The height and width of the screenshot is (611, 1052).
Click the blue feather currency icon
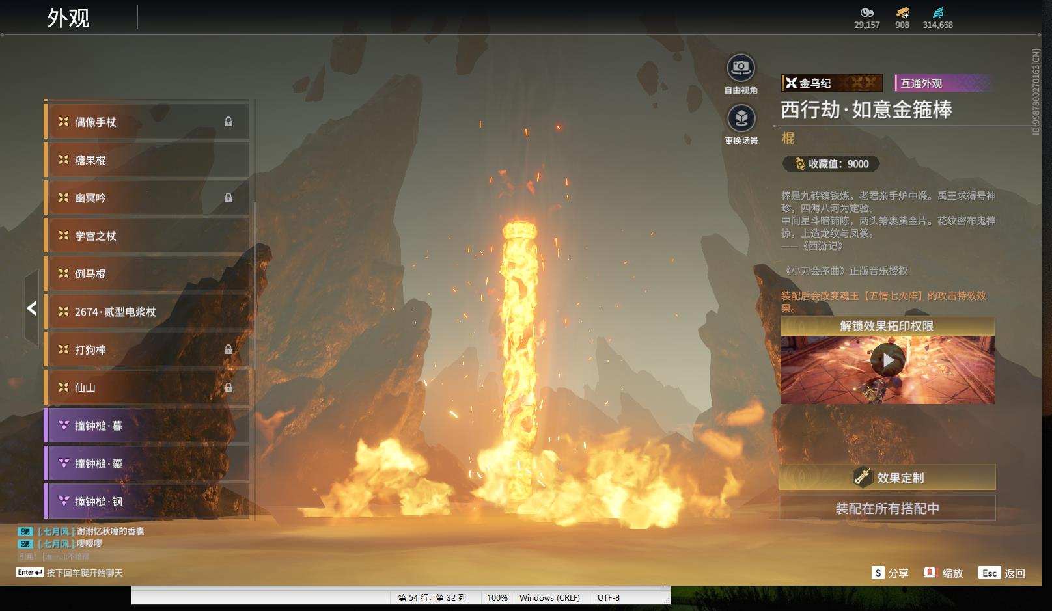937,12
